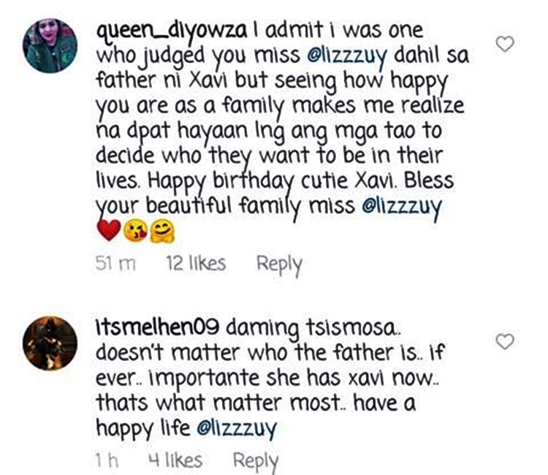Open the @lizzzuy mention after 'judged you miss'
Viewport: 548px width, 475px height.
pyautogui.click(x=347, y=56)
